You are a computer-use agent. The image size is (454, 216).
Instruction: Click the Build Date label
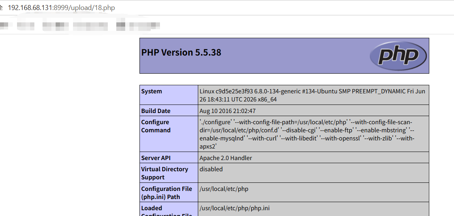click(156, 111)
